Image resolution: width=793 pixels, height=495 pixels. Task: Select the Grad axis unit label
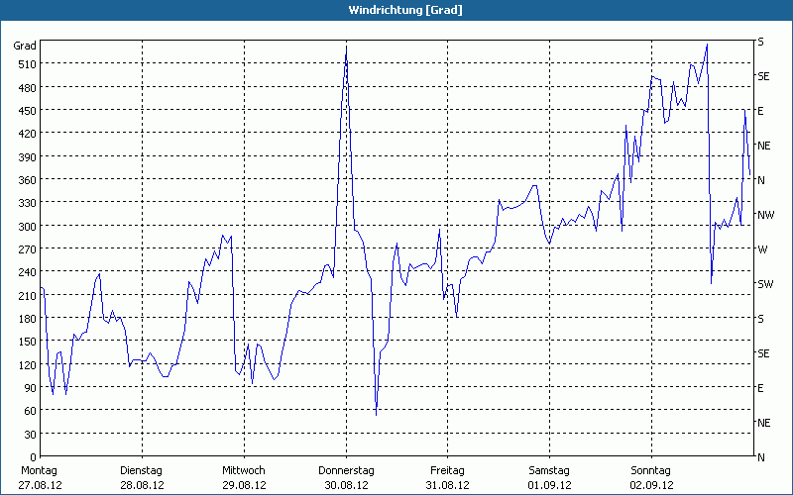[25, 46]
